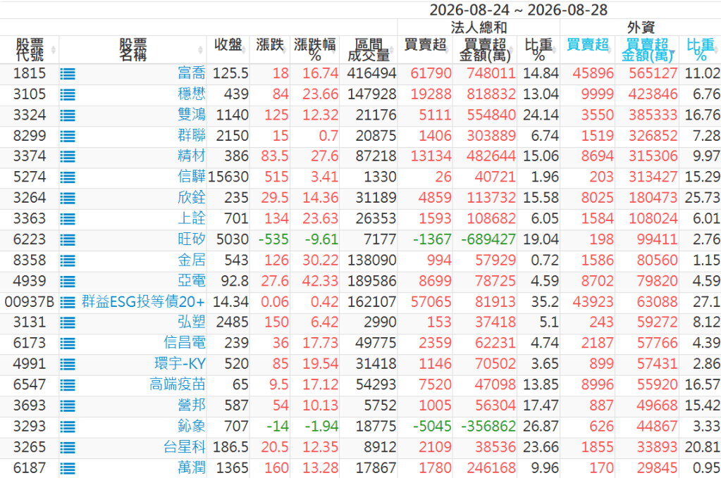Select stock code 3105 cell
This screenshot has height=478, width=721.
(x=30, y=94)
